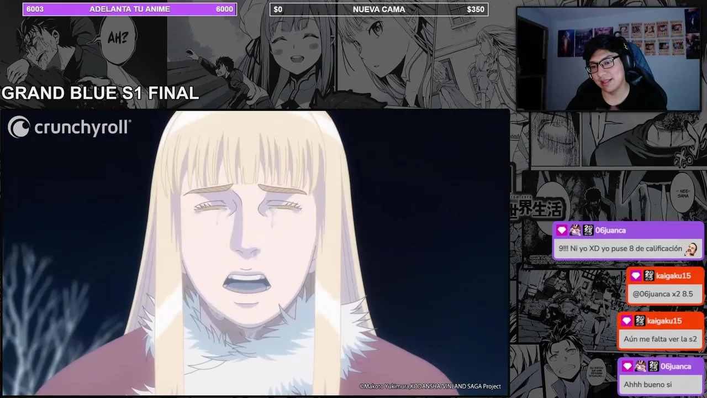Click the '@06juanca x2 8.5' chat text
The height and width of the screenshot is (398, 707).
tap(662, 294)
